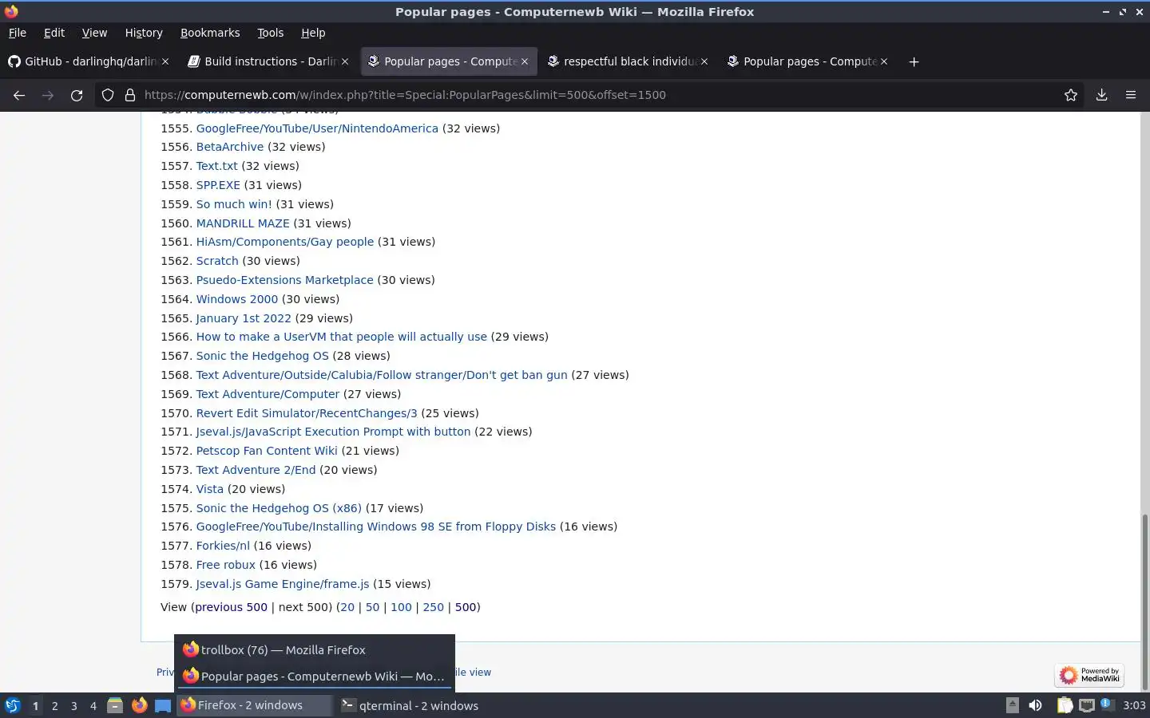1150x718 pixels.
Task: Open the Windows 2000 page link
Action: click(237, 299)
